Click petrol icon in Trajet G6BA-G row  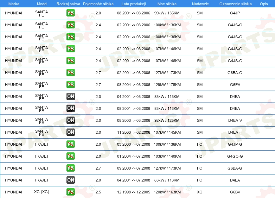(70, 168)
